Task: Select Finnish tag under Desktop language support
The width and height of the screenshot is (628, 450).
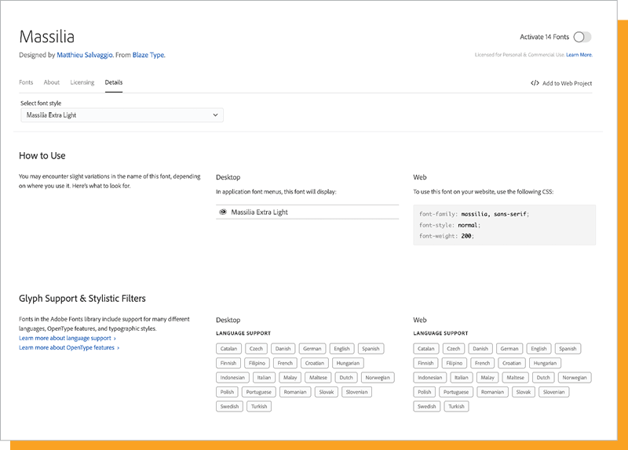Action: point(228,363)
